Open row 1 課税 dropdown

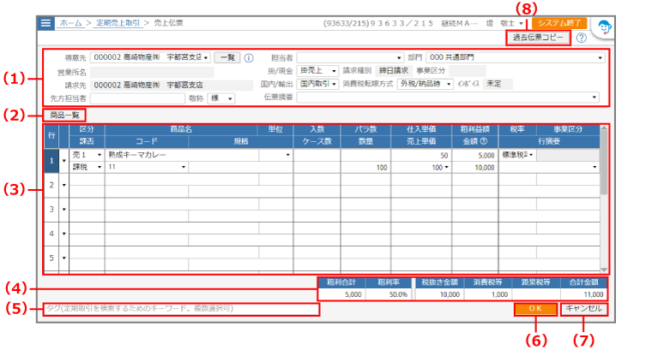[100, 167]
